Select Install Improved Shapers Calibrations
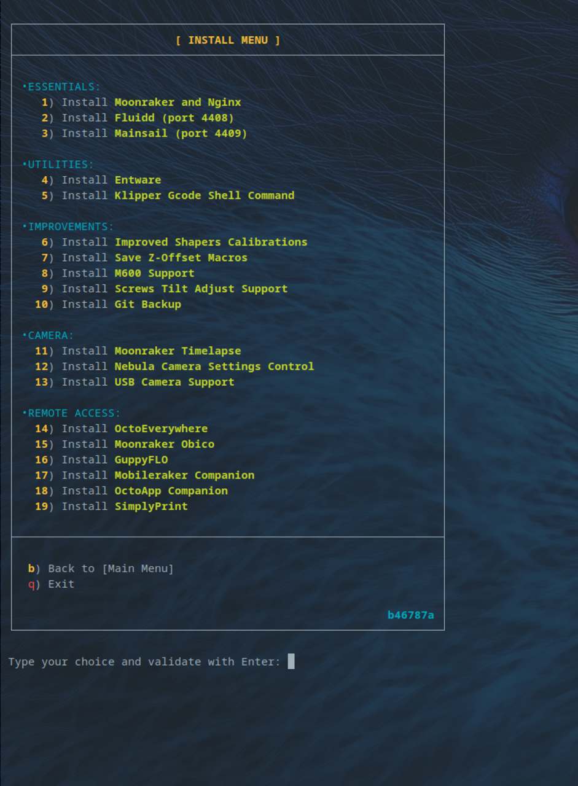 [x=174, y=242]
